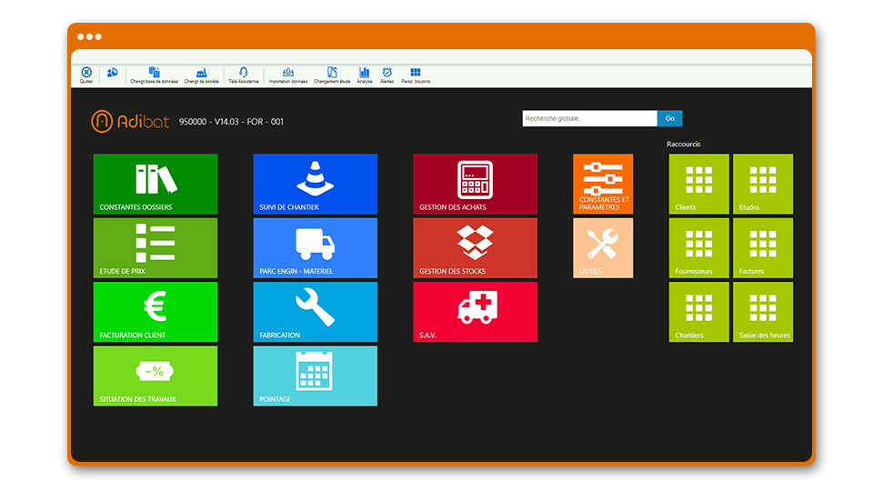Select the Pointage calendar tile
Screen dimensions: 873x491
[x=315, y=376]
